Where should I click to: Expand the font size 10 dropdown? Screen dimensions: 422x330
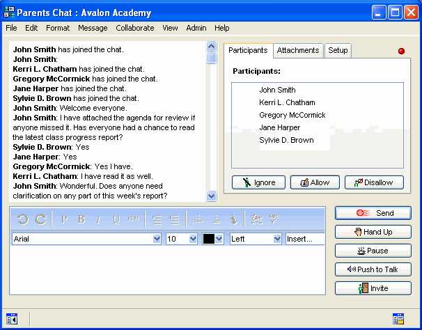192,239
